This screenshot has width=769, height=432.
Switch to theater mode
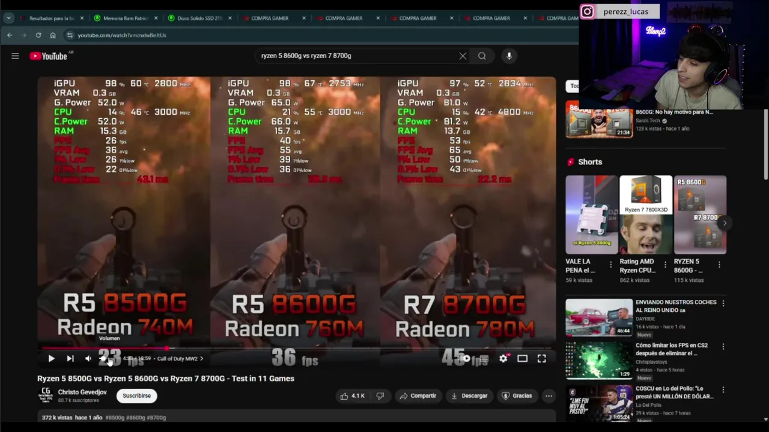pyautogui.click(x=522, y=358)
